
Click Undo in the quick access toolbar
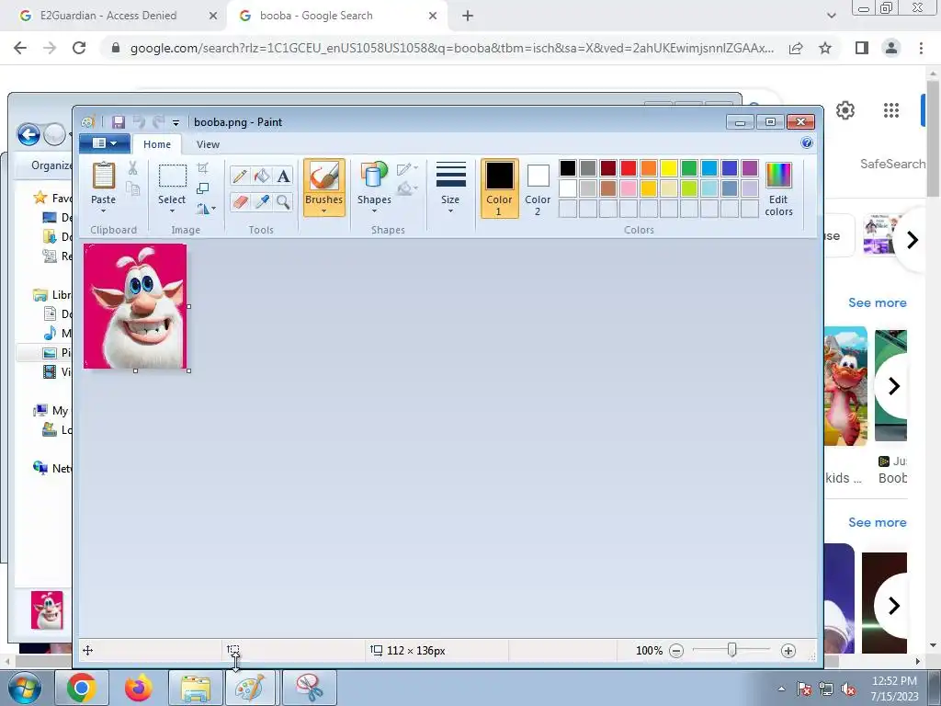139,122
